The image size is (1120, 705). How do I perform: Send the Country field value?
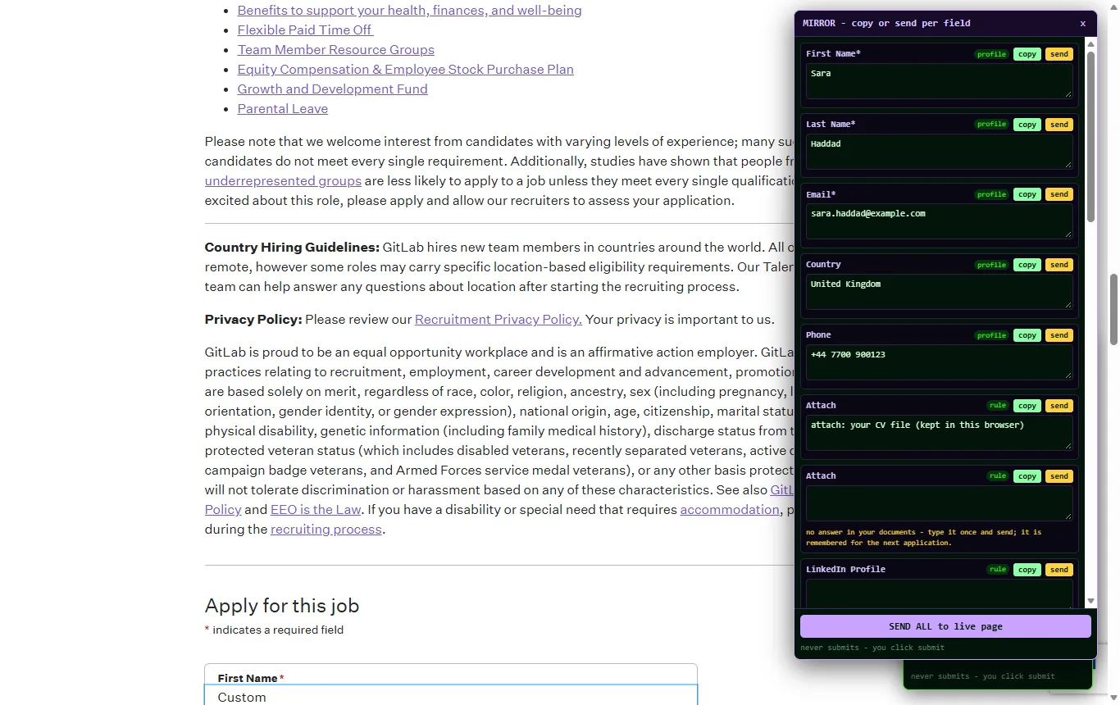1059,265
